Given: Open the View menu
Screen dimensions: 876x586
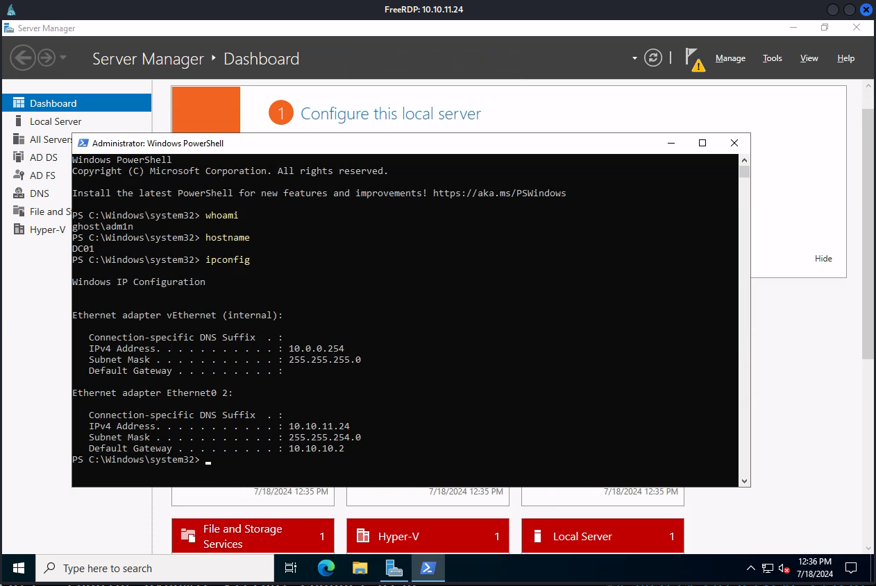Looking at the screenshot, I should 809,58.
